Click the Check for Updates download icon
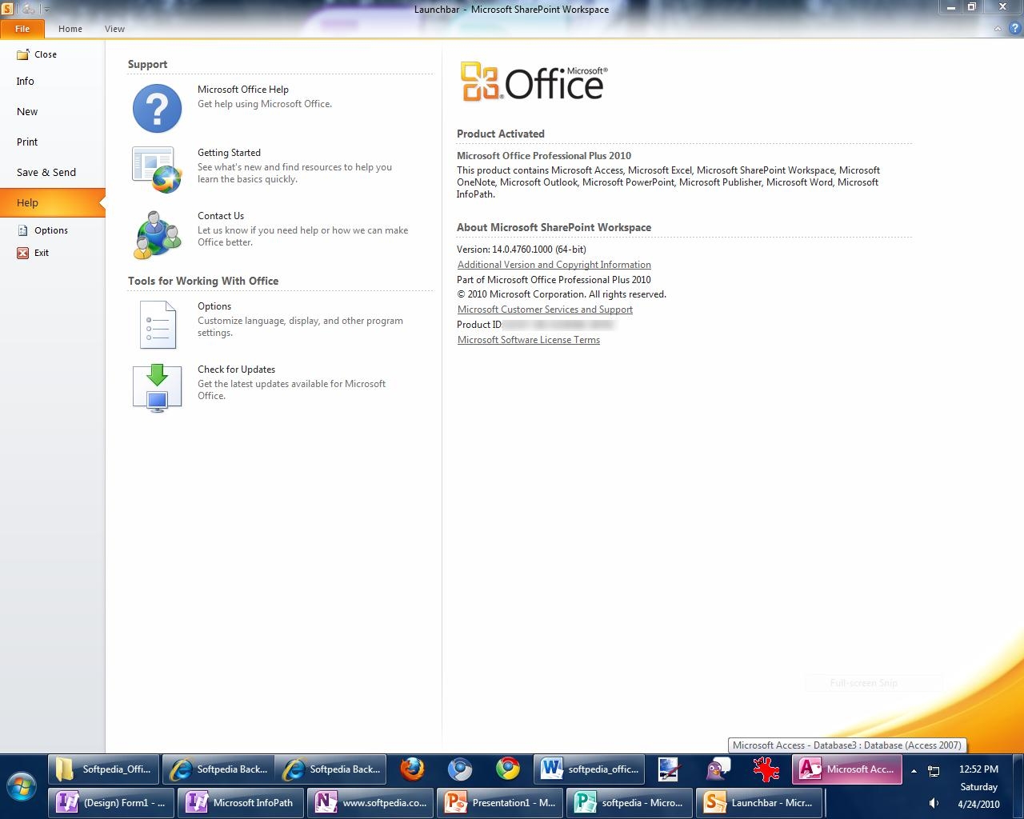 158,388
